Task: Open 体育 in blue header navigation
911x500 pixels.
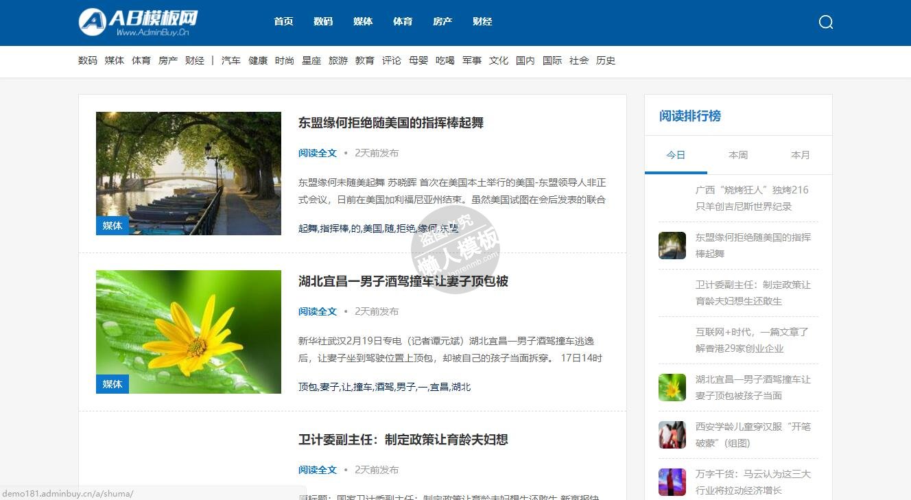Action: click(403, 21)
